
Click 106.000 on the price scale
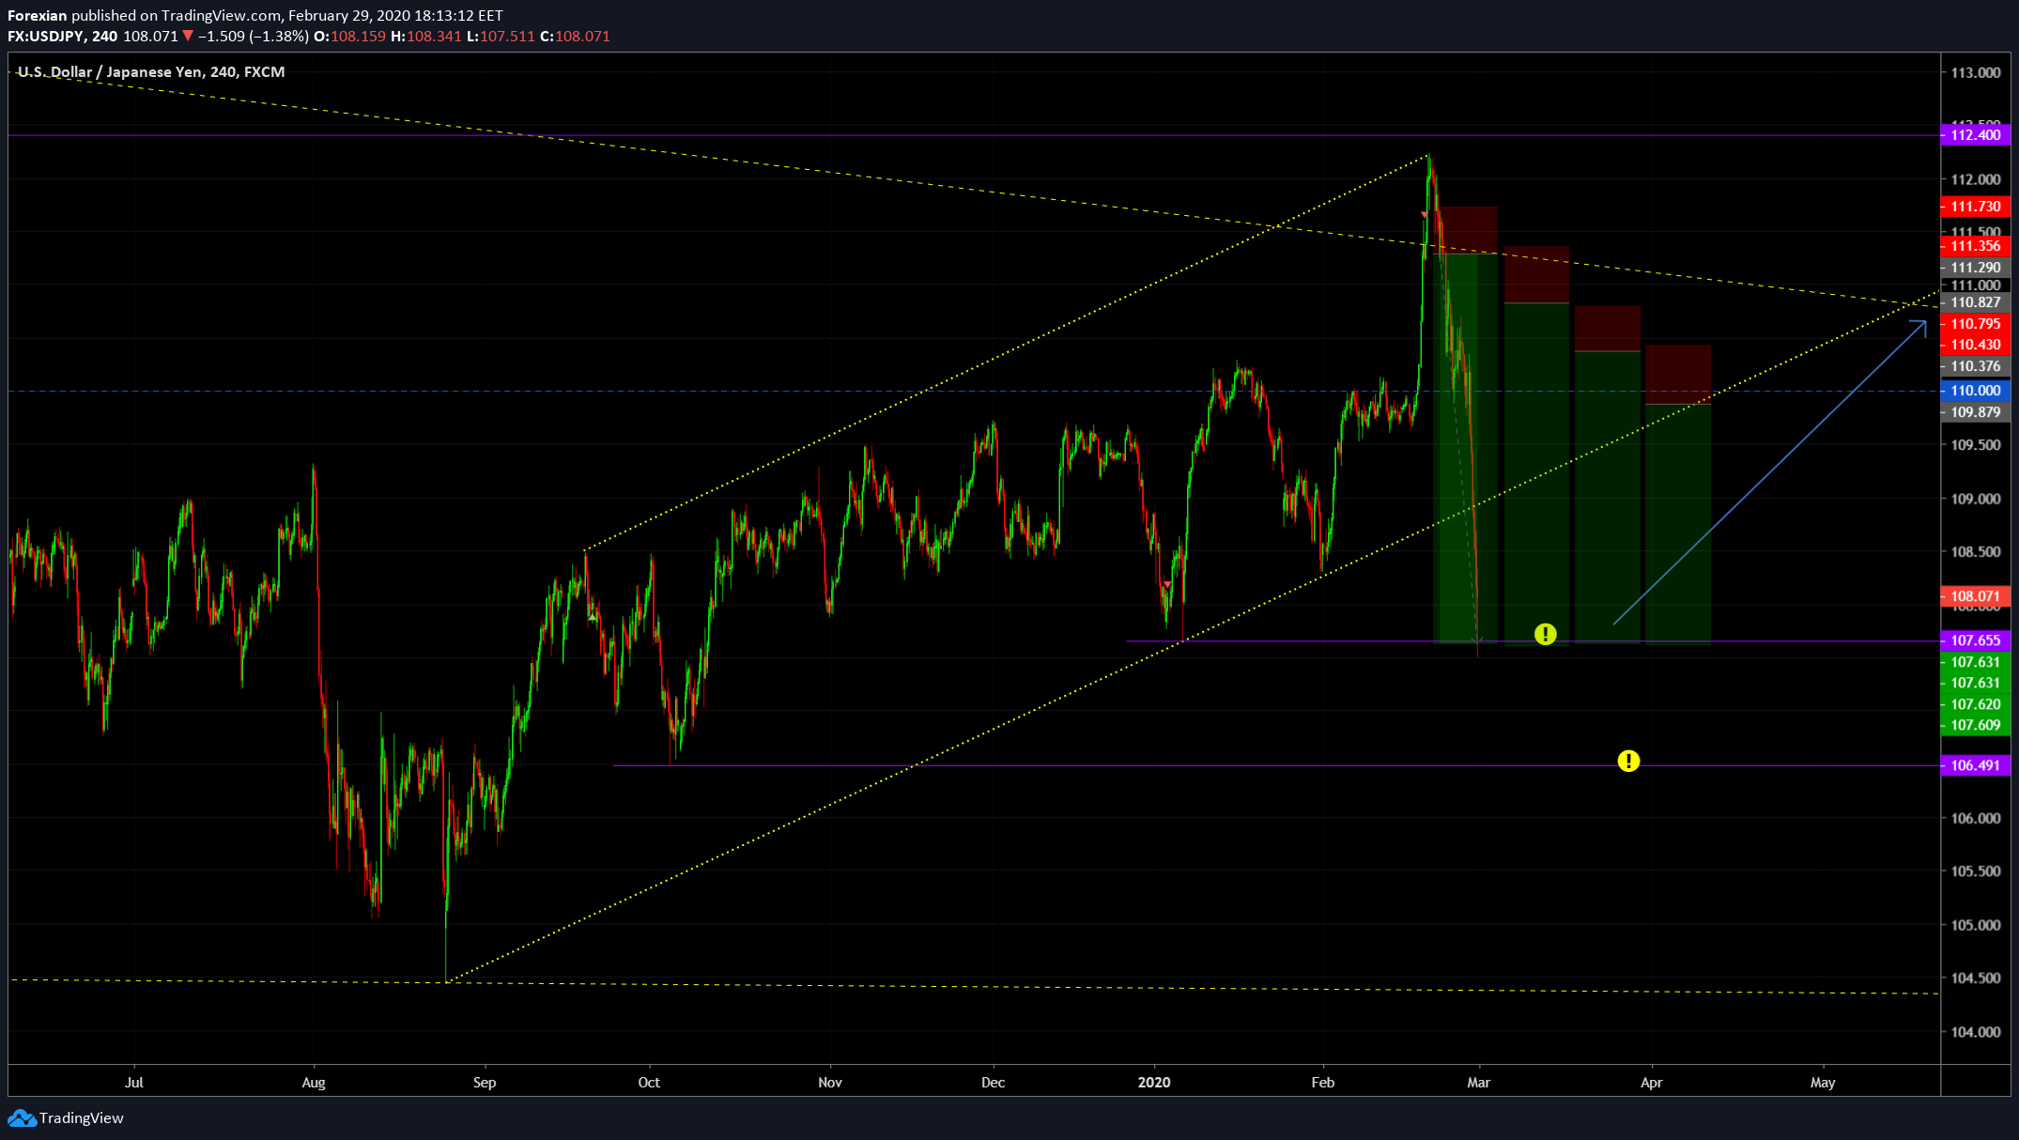click(x=1976, y=818)
